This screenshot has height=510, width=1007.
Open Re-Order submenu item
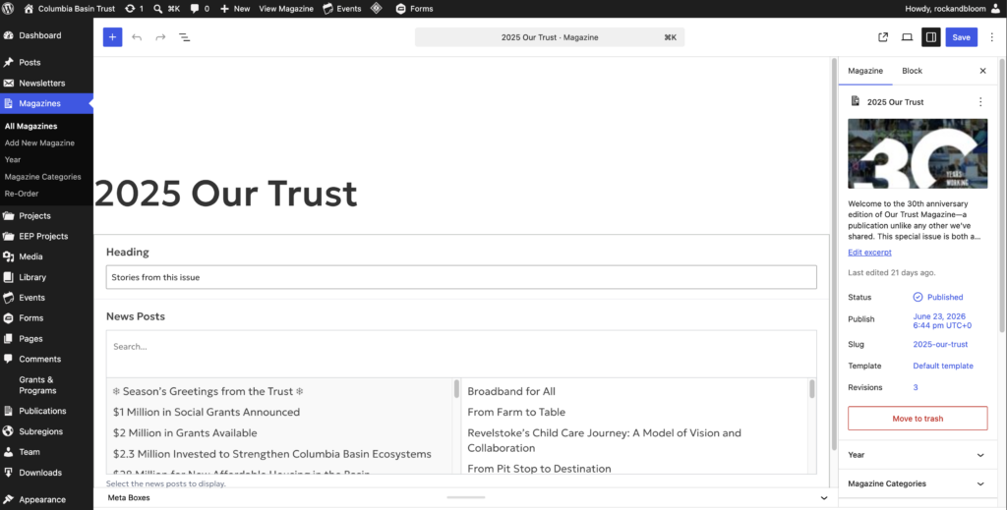(22, 194)
